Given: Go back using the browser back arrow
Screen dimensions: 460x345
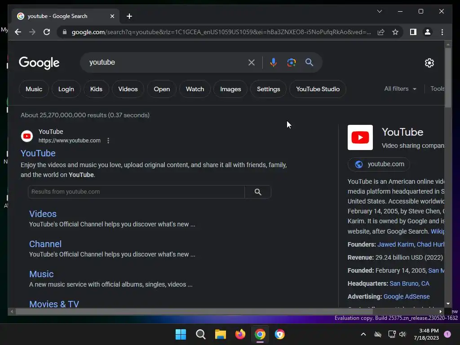Looking at the screenshot, I should (x=18, y=32).
